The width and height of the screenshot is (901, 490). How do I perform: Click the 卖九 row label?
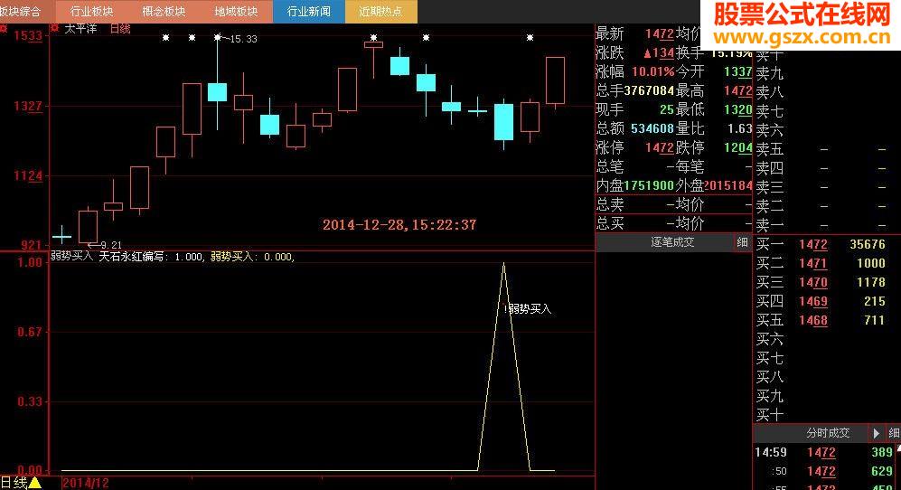tap(769, 73)
